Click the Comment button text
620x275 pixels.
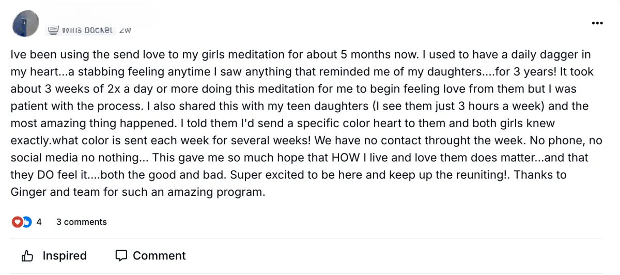click(159, 255)
